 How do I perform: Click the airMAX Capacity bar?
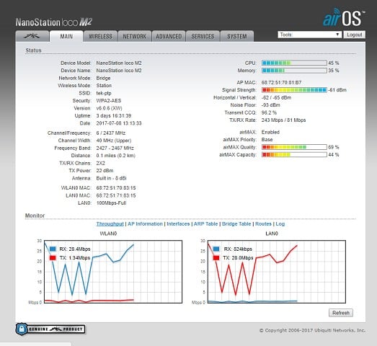click(x=294, y=154)
